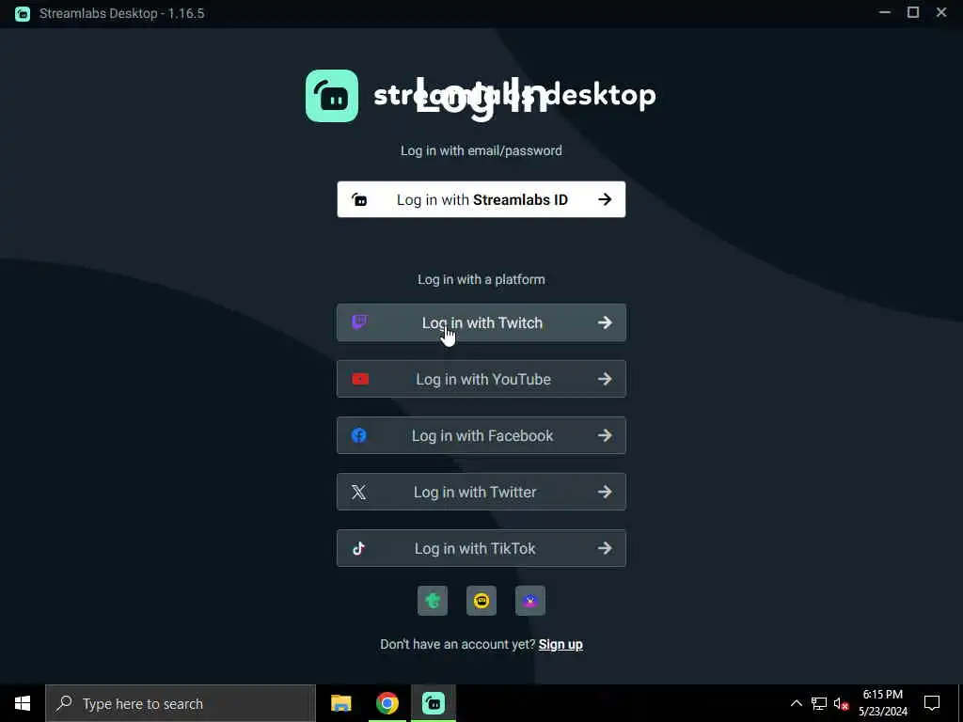Pick Log in with Facebook
The height and width of the screenshot is (722, 963).
pos(481,435)
